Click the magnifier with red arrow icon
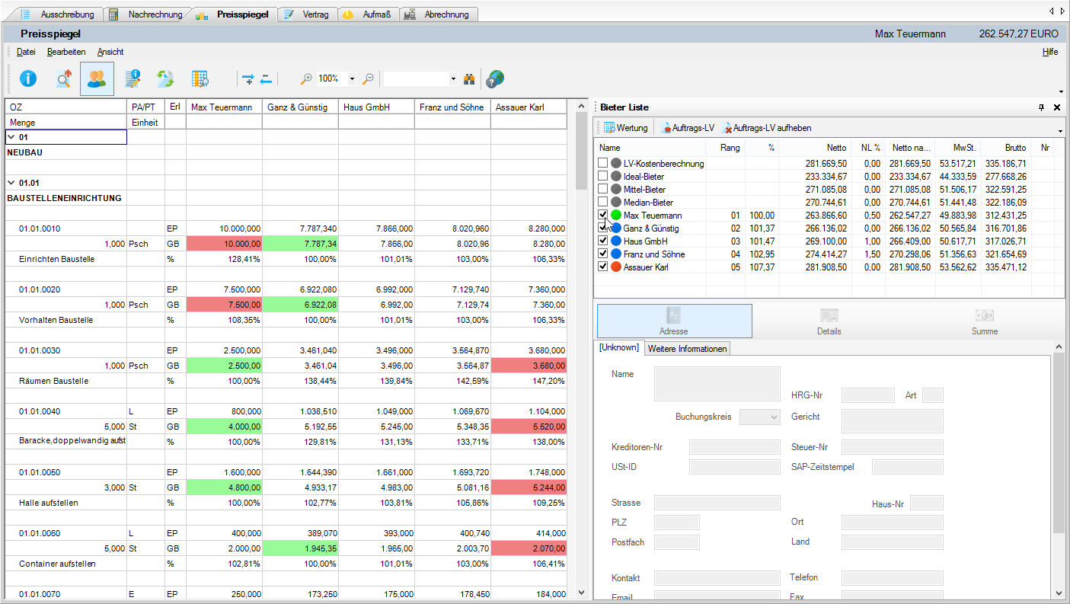1070x604 pixels. (x=63, y=78)
